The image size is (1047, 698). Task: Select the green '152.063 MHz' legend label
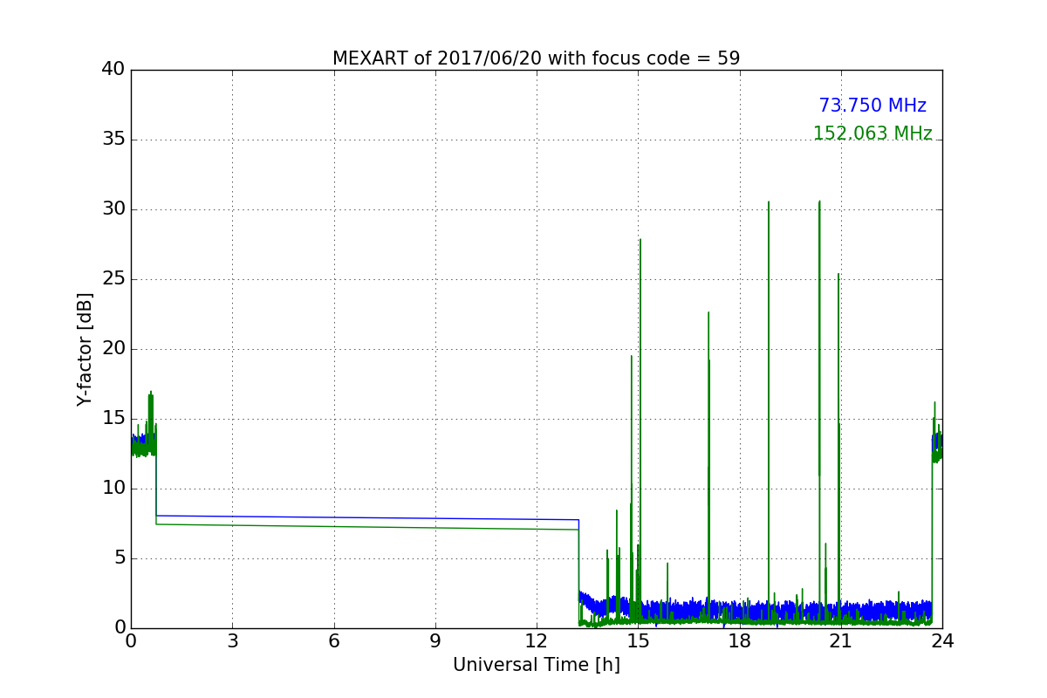872,133
